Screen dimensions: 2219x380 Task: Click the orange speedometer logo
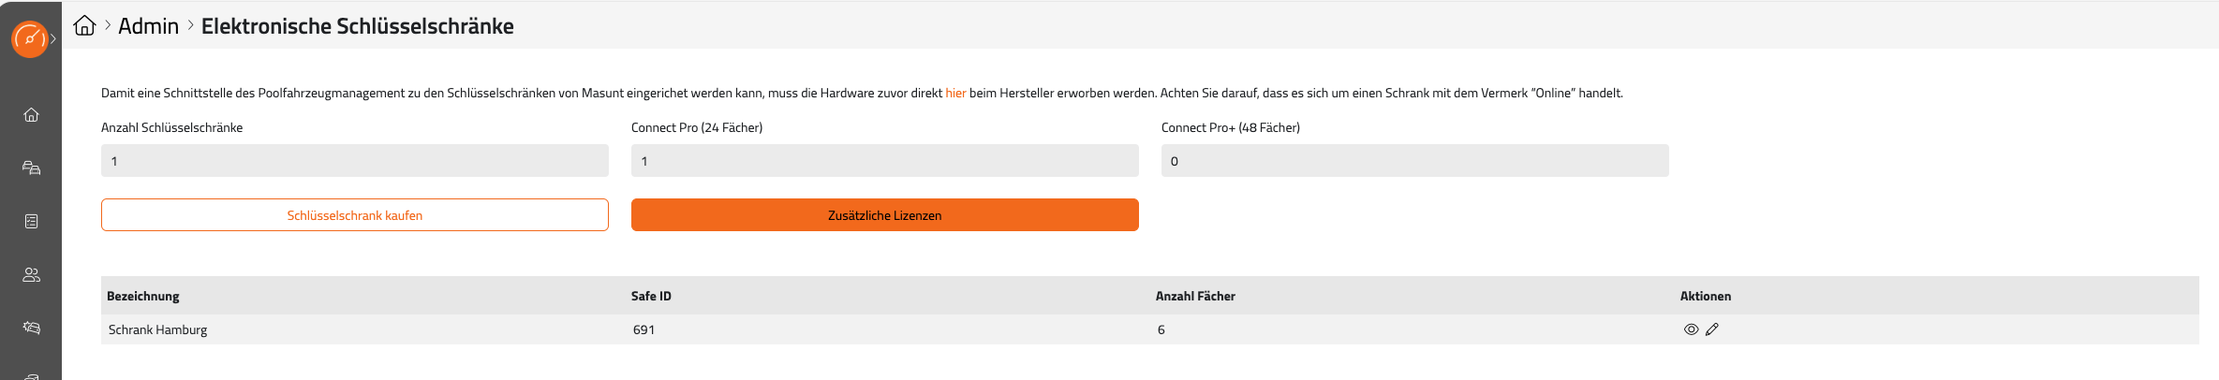(30, 39)
